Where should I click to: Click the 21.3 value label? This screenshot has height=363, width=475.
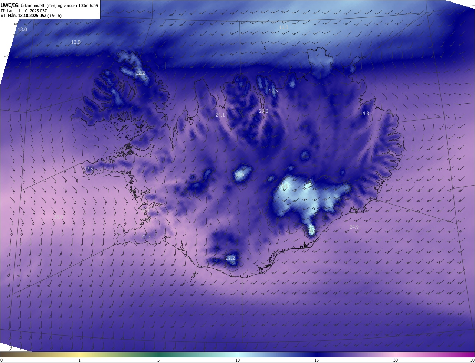(146, 237)
